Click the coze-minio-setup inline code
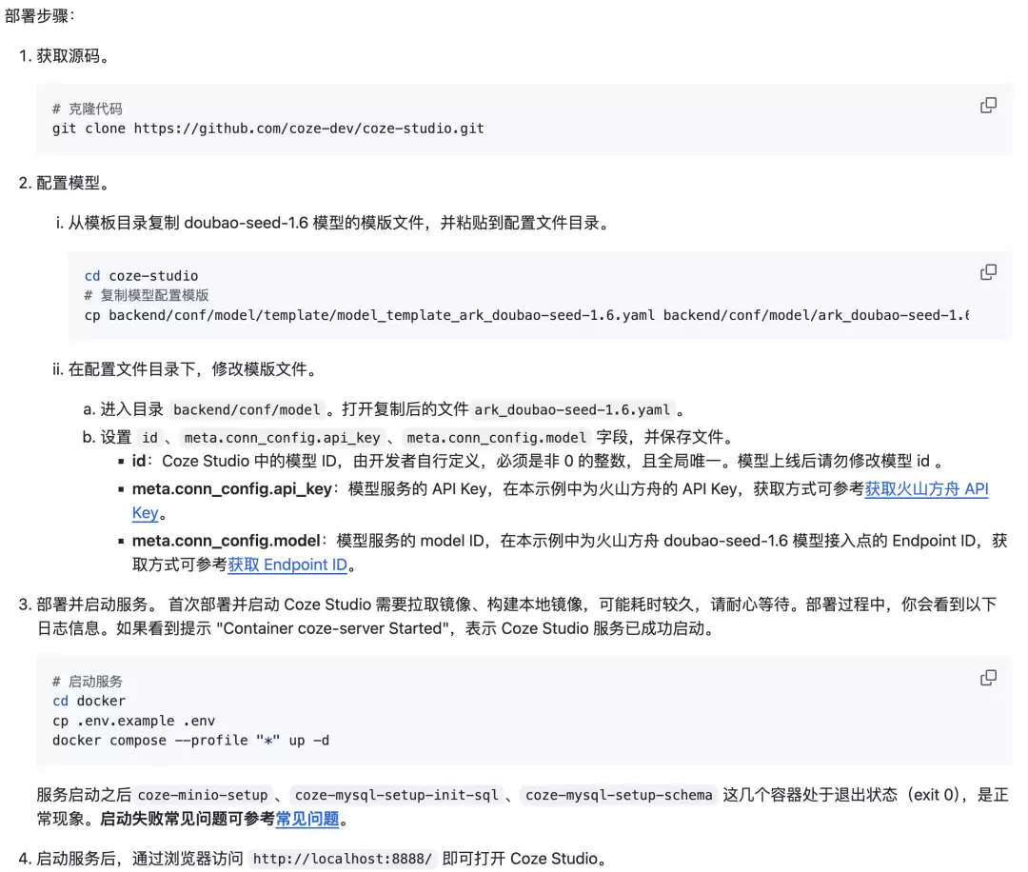 click(203, 795)
